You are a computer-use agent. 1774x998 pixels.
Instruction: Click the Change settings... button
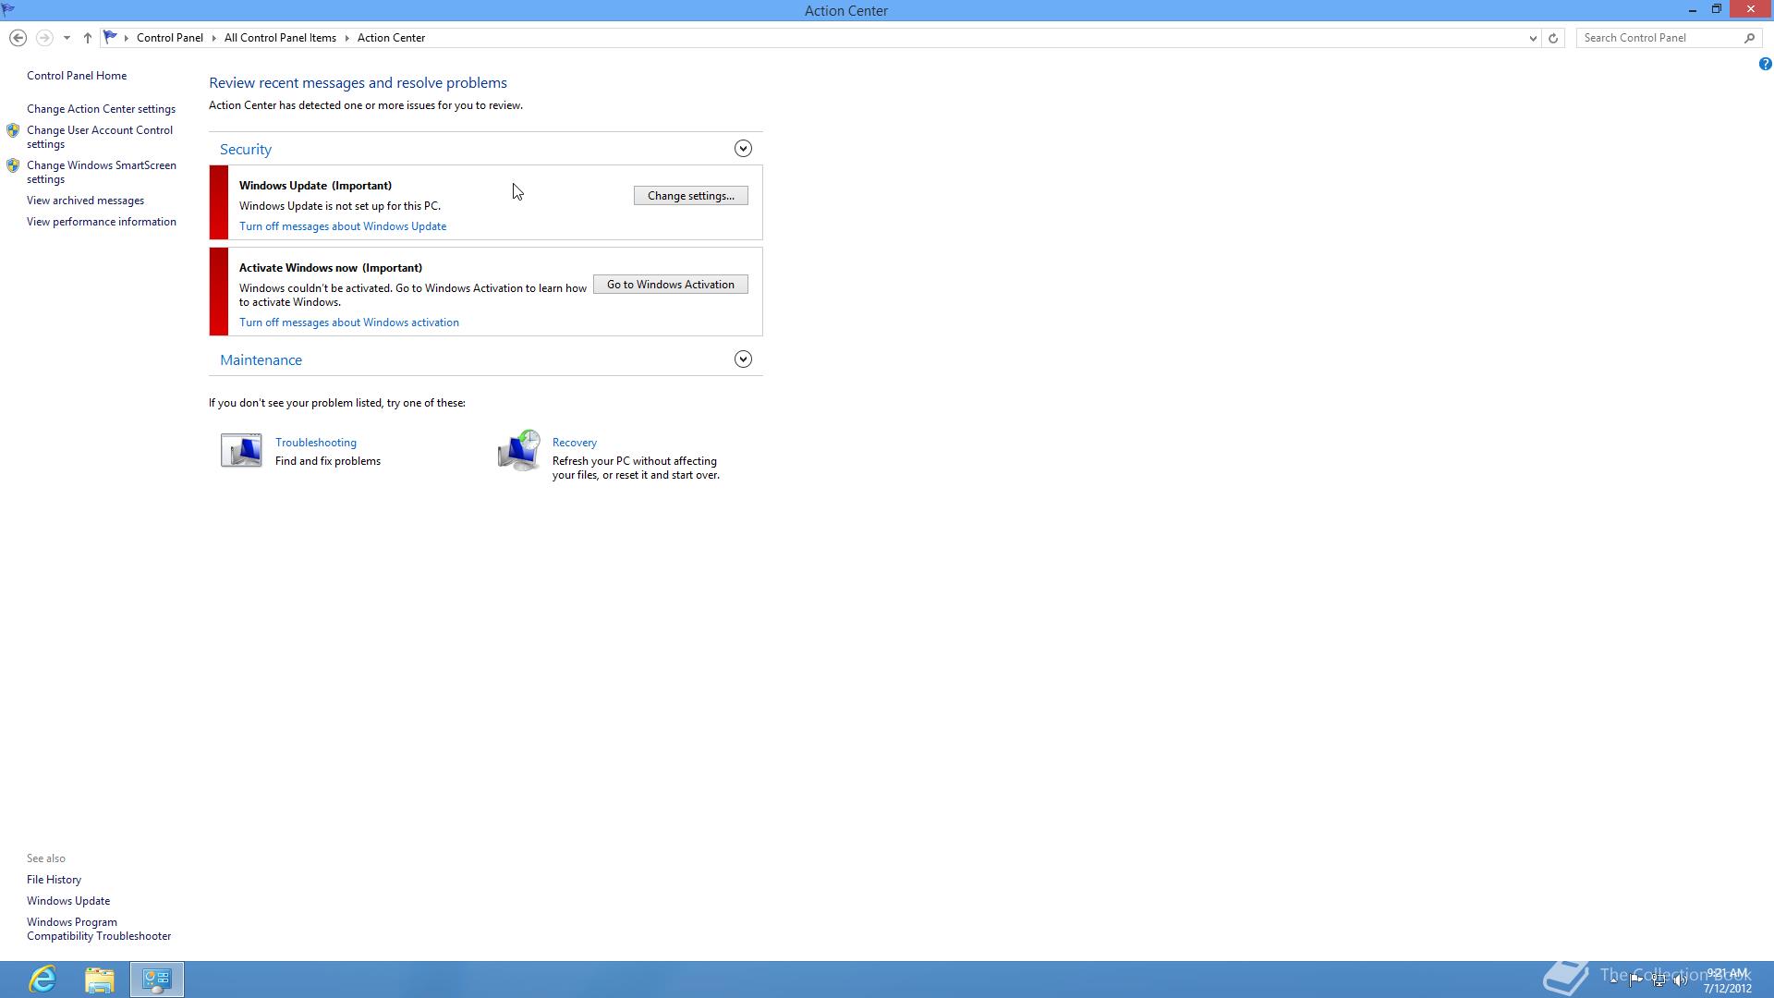point(691,196)
